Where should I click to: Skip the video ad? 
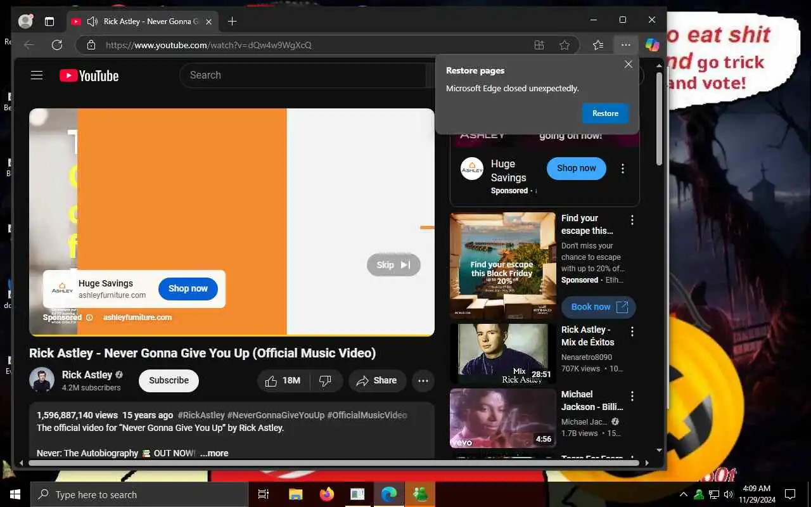click(x=393, y=265)
